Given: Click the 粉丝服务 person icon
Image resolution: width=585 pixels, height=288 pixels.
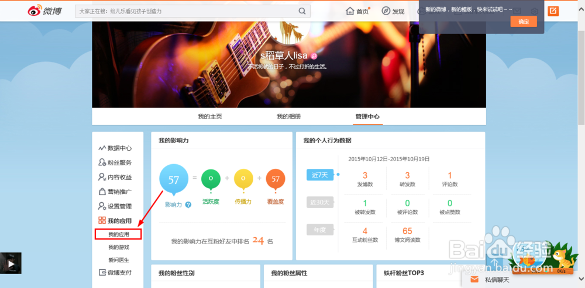Looking at the screenshot, I should click(x=102, y=162).
